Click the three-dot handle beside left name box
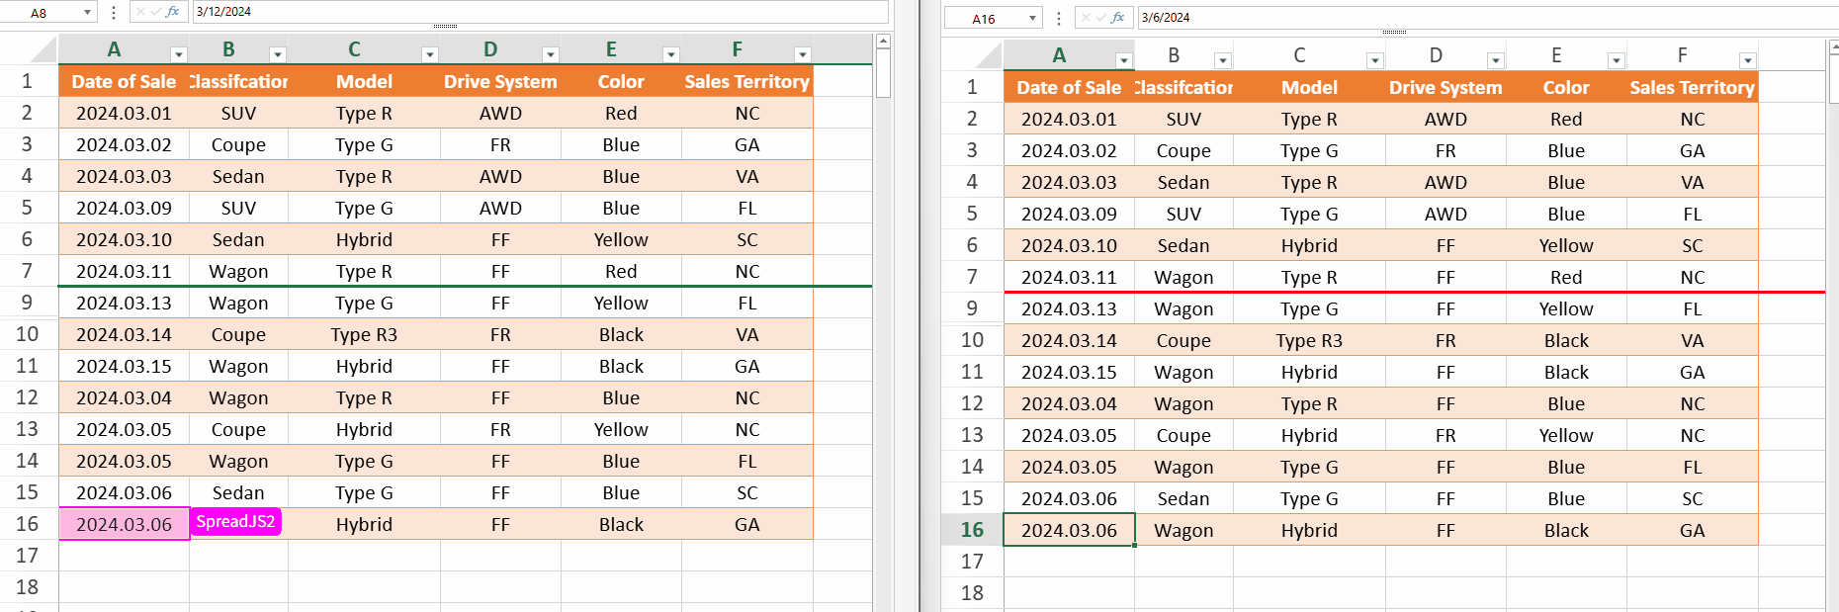 click(x=114, y=12)
